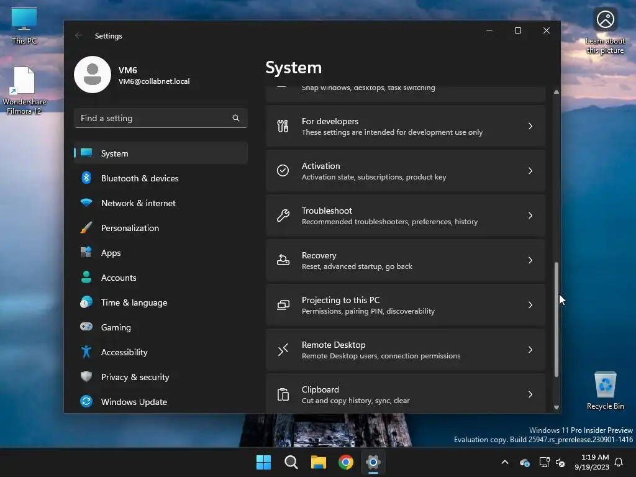Viewport: 636px width, 477px height.
Task: Click the Network wifi icon in sidebar
Action: point(86,202)
